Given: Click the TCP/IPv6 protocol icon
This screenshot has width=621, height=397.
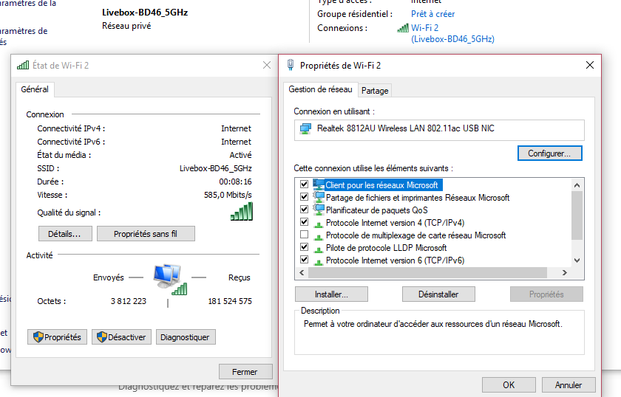Looking at the screenshot, I should [318, 262].
